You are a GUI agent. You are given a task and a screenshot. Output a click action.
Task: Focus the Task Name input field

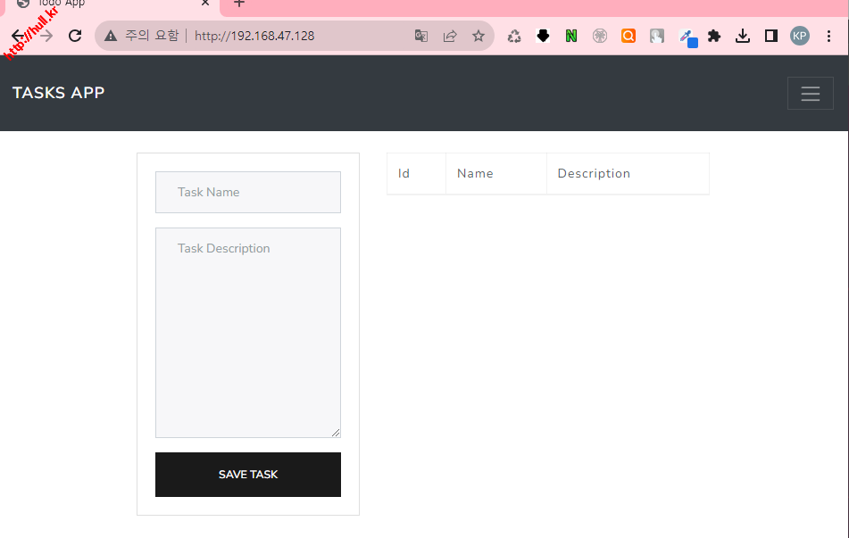click(x=248, y=192)
